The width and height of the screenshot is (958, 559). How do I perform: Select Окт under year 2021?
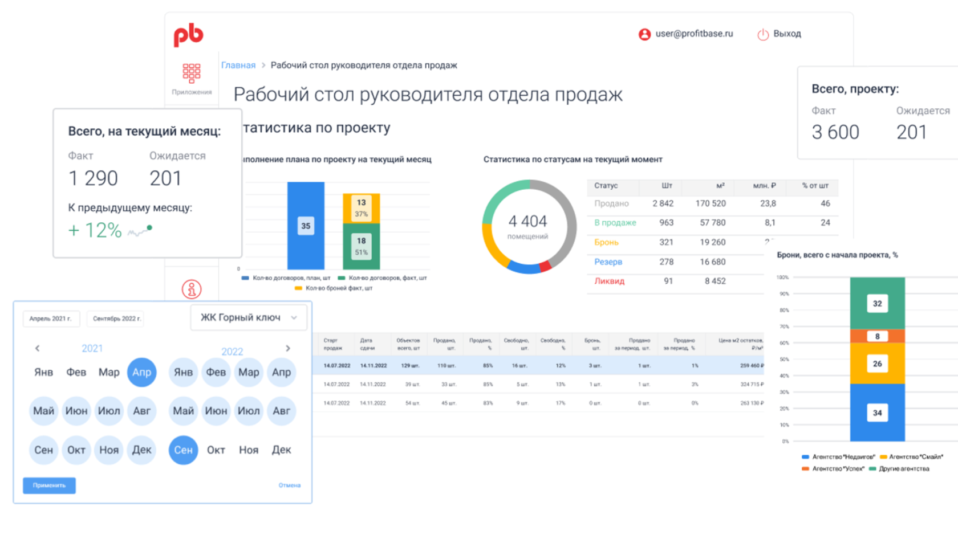[76, 450]
